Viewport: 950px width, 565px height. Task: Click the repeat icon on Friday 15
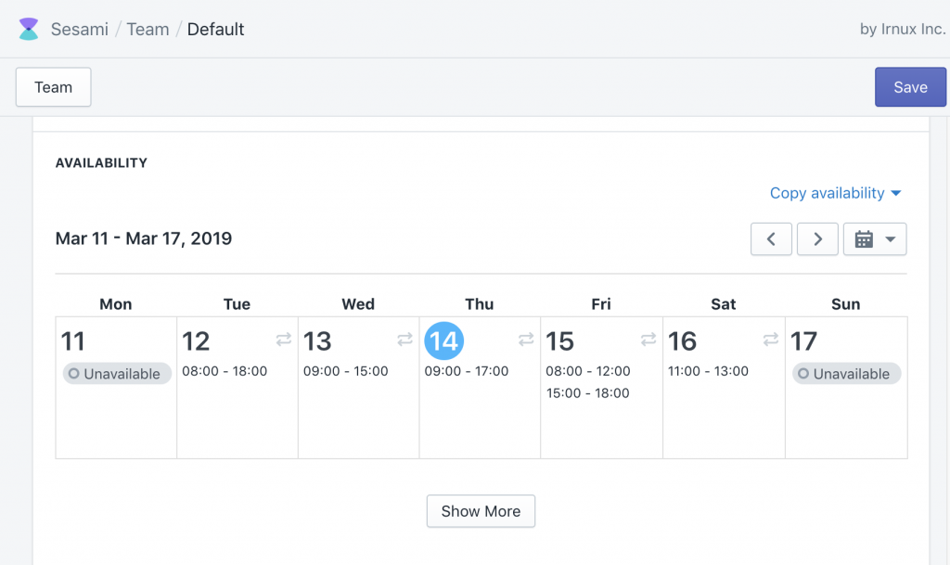[648, 340]
